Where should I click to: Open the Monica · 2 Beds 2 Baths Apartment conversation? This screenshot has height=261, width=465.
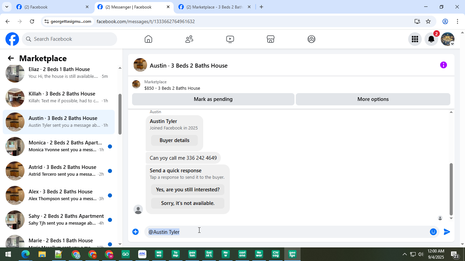click(x=59, y=146)
